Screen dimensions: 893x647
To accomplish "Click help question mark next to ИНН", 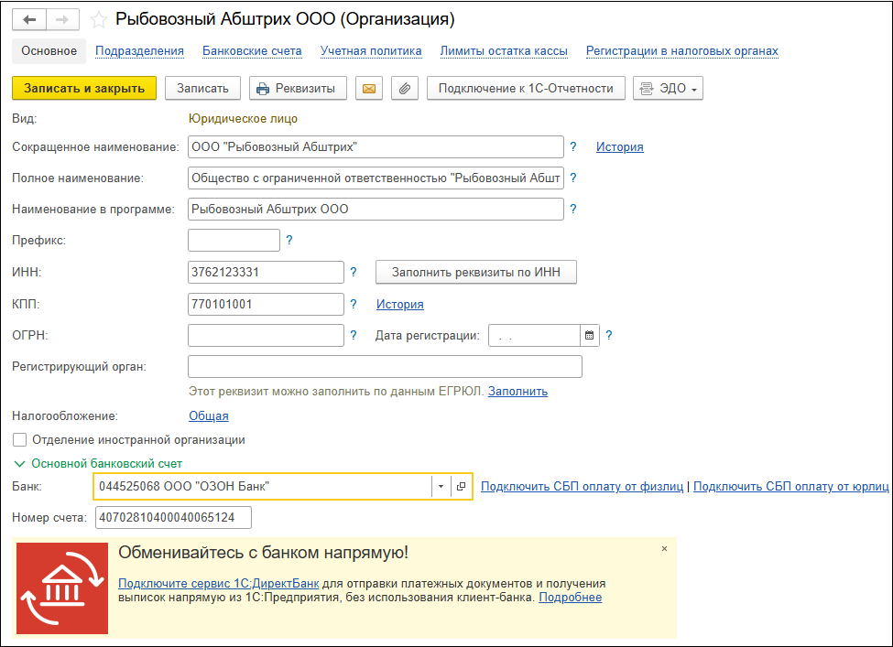I will click(354, 272).
